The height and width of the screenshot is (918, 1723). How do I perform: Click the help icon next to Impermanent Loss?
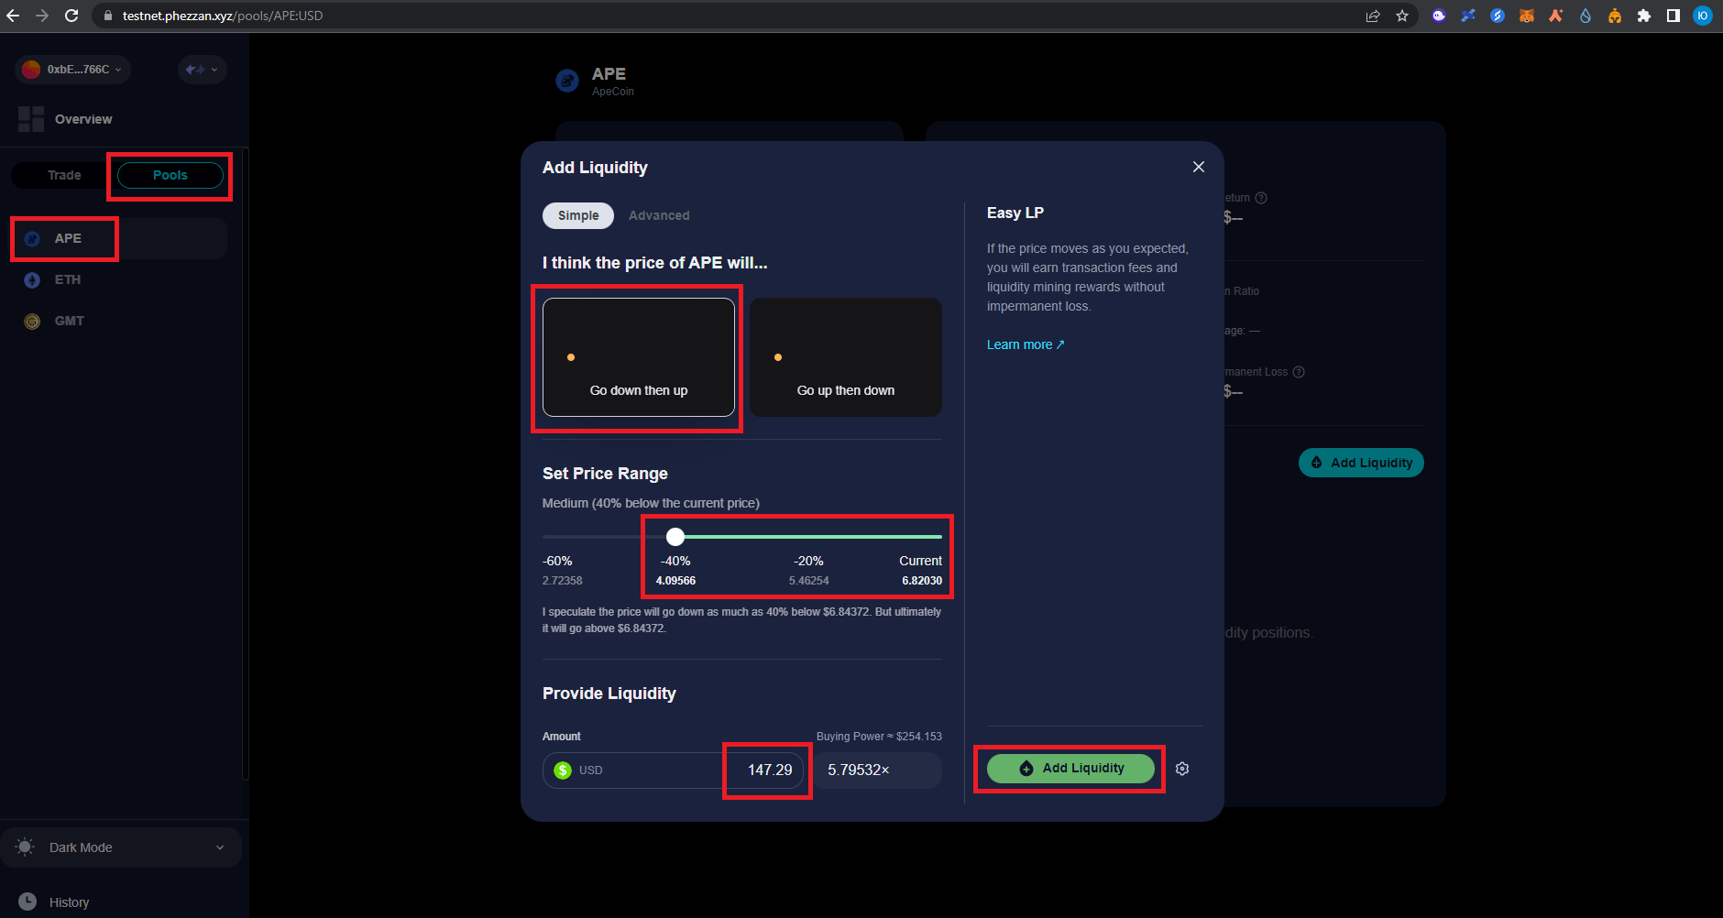pyautogui.click(x=1299, y=372)
